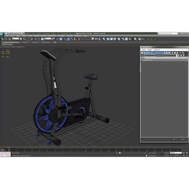Click the 3ds Max application button
Screen dimensions: 189x189
(x=2, y=34)
